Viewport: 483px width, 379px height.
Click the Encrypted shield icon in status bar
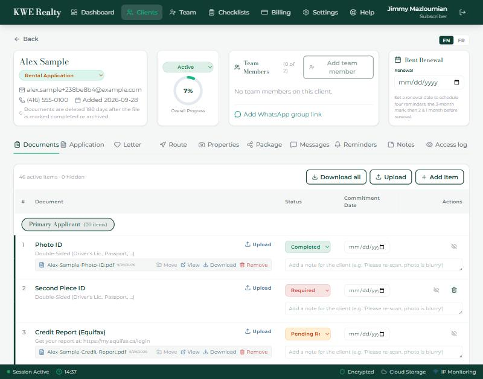(342, 372)
